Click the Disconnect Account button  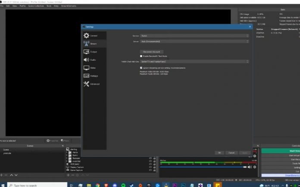click(x=152, y=52)
